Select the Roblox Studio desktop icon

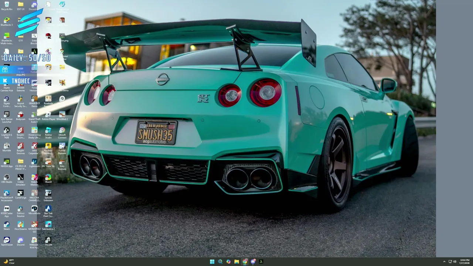tap(48, 133)
